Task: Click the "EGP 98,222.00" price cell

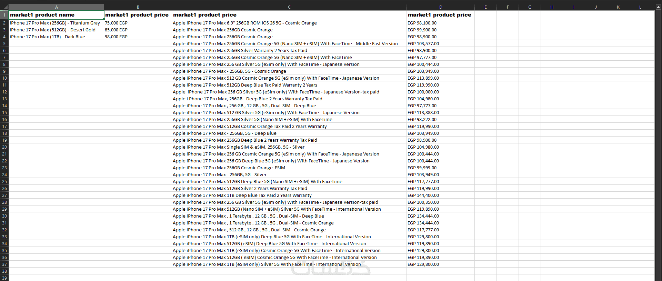Action: click(x=441, y=119)
